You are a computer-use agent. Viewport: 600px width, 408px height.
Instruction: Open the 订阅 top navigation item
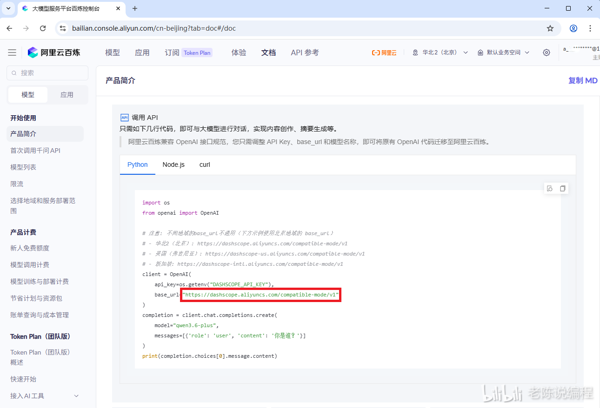coord(172,53)
